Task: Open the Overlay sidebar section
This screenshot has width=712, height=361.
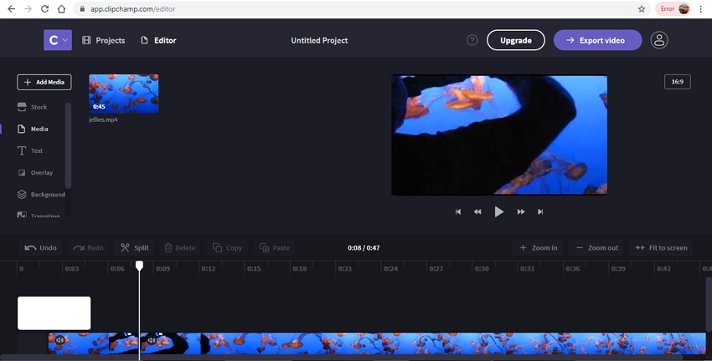Action: (x=41, y=172)
